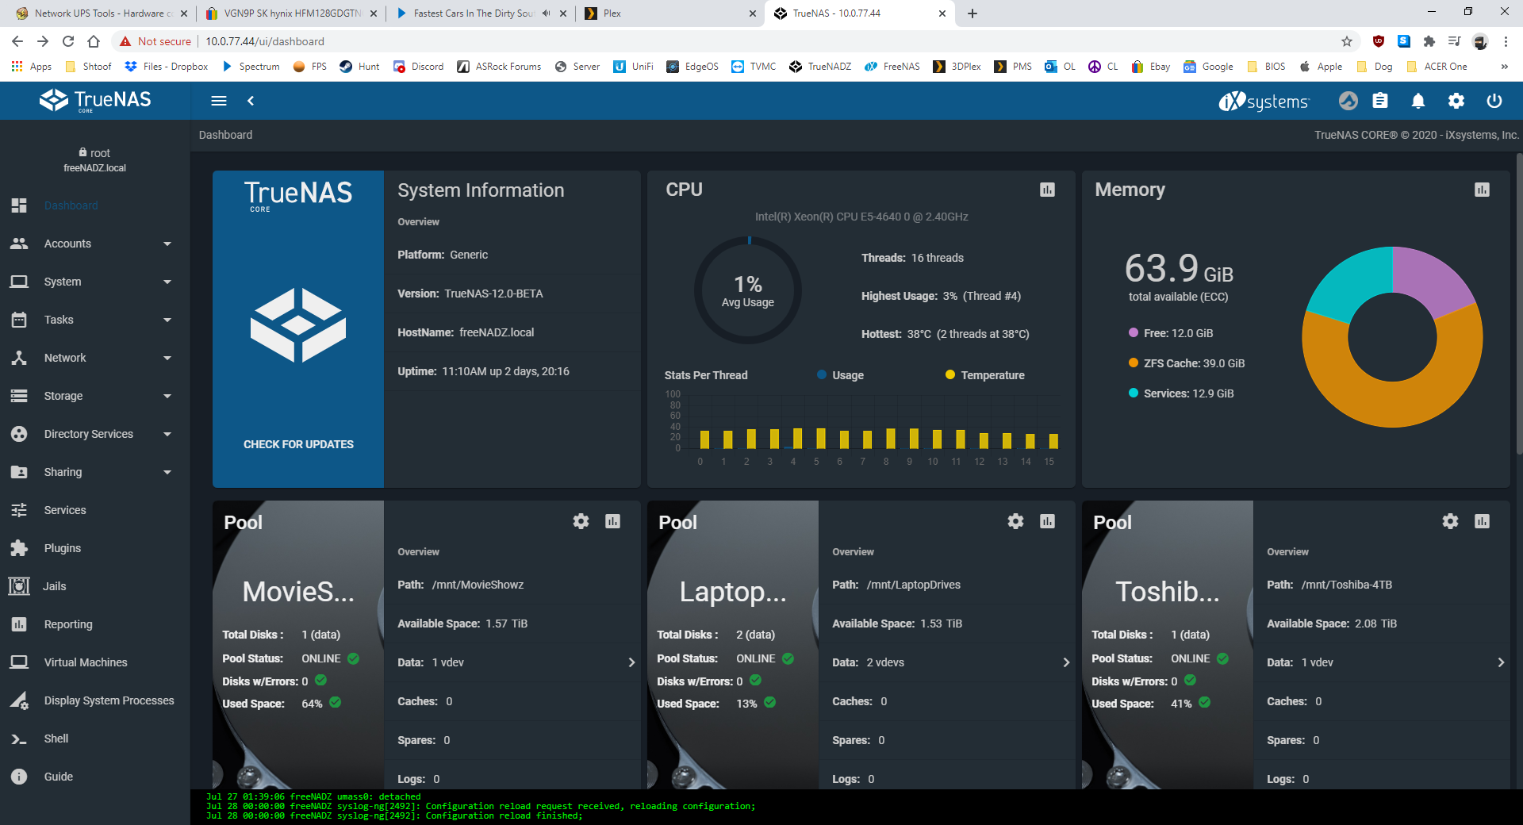Toggle the sidebar hamburger menu
Viewport: 1523px width, 825px height.
(219, 101)
